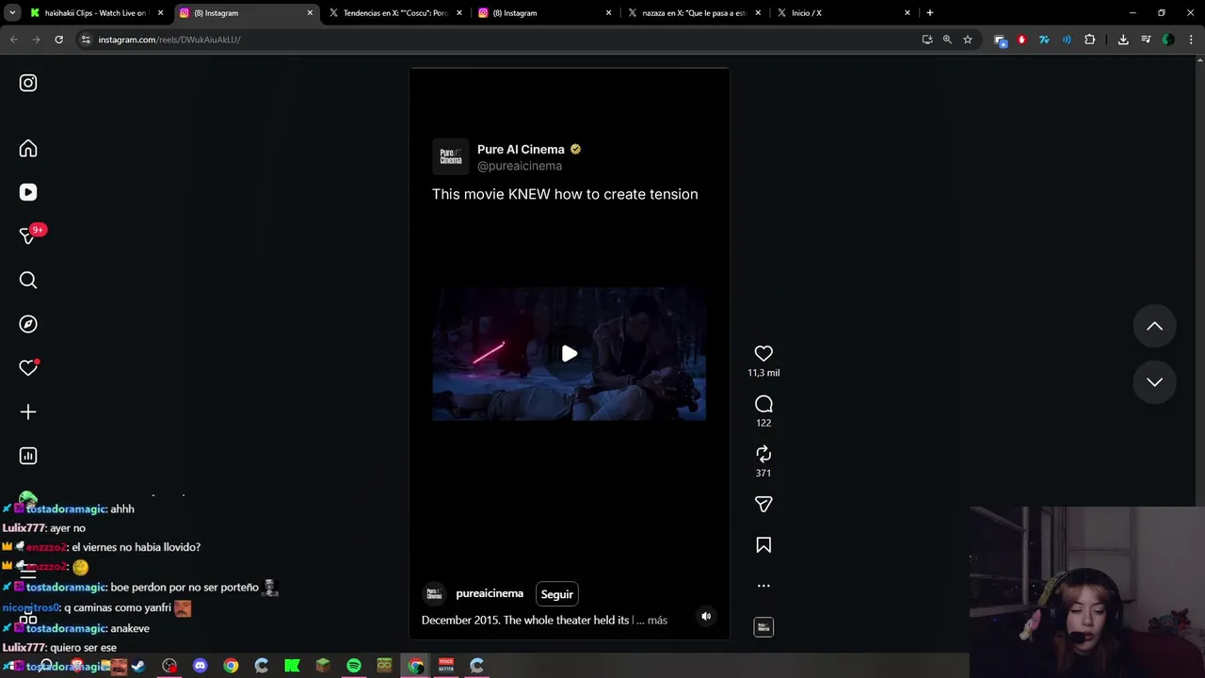Open Steam from the taskbar
Image resolution: width=1205 pixels, height=678 pixels.
tap(138, 666)
